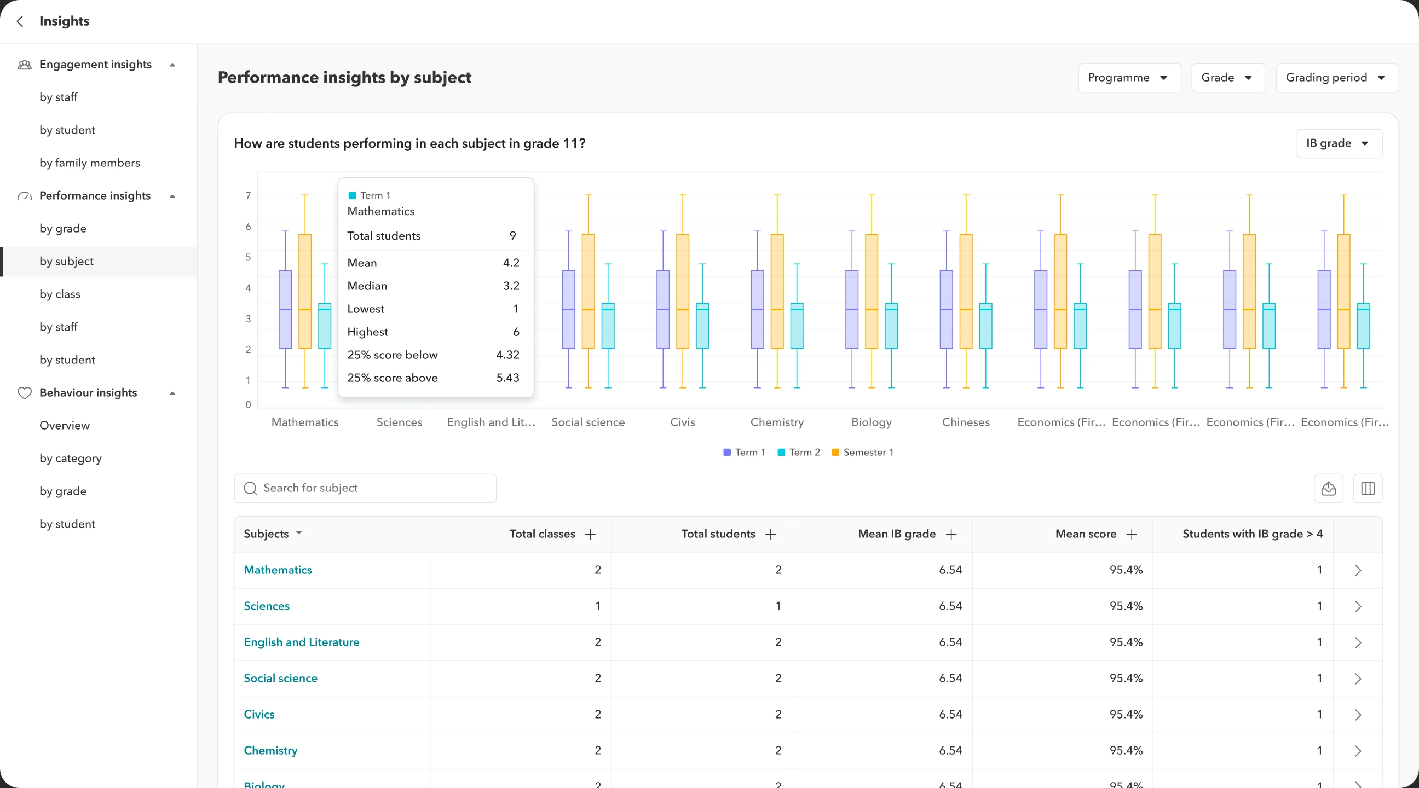Select Performance insights by subject

point(99,262)
